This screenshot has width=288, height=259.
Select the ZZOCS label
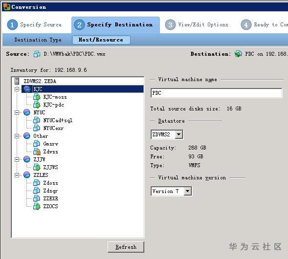50,206
